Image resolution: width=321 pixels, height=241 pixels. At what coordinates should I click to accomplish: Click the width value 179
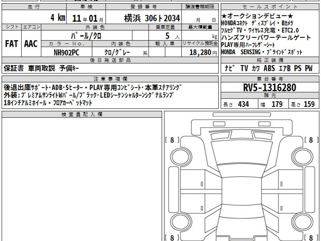click(277, 104)
